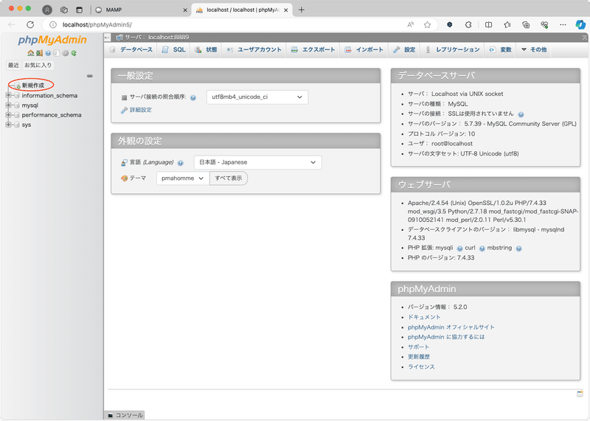Close the MAMP browser tab
The image size is (590, 421).
click(185, 10)
